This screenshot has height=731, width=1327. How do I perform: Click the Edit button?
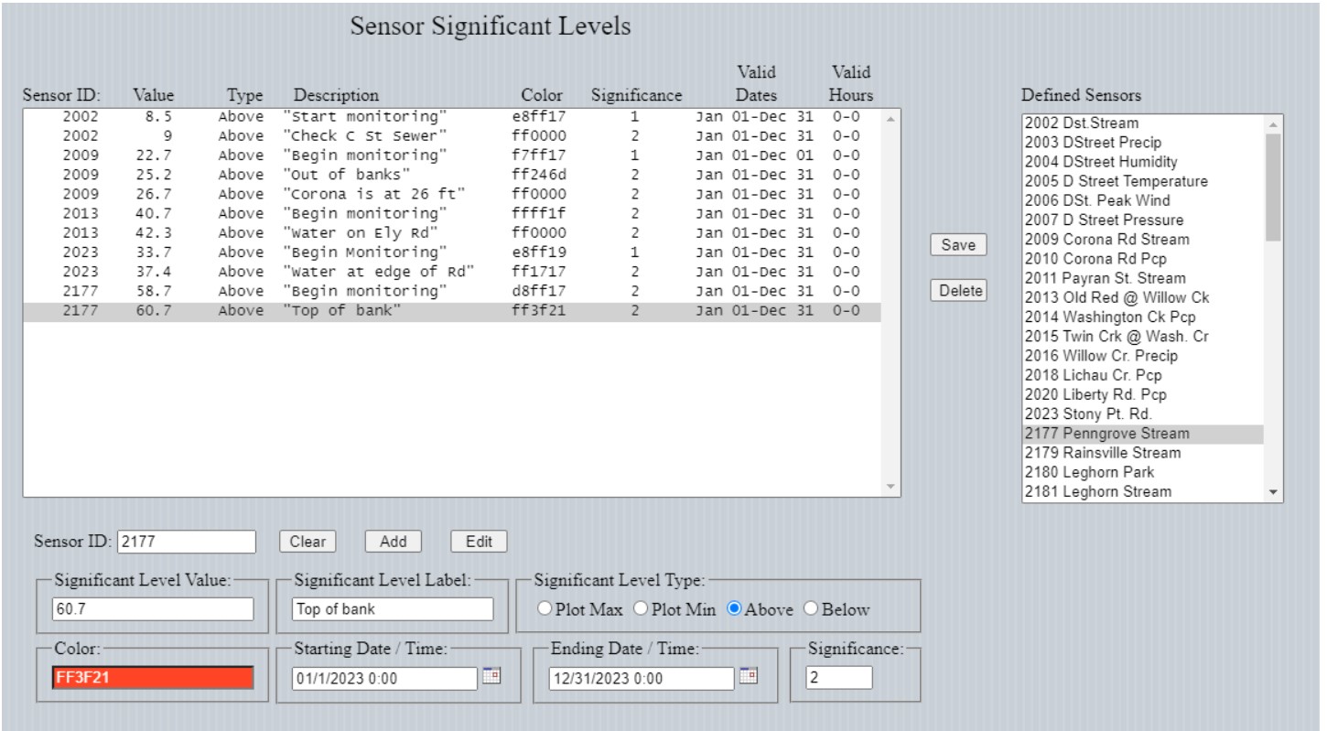479,541
